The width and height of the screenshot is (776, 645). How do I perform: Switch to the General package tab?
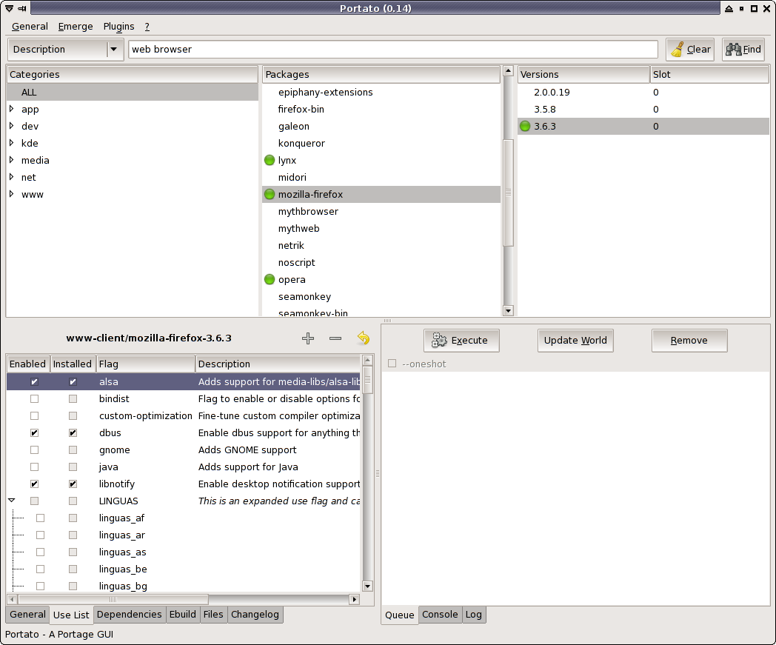27,615
